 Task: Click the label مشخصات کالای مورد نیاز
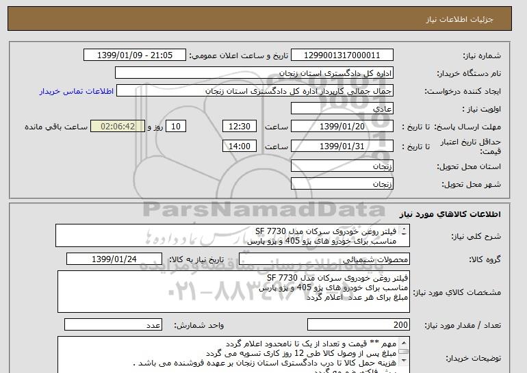pos(457,292)
